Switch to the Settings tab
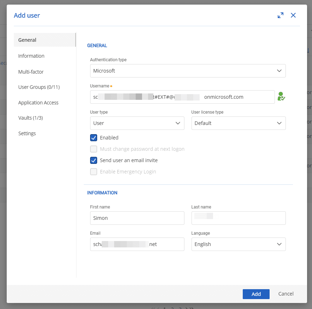 click(x=27, y=133)
